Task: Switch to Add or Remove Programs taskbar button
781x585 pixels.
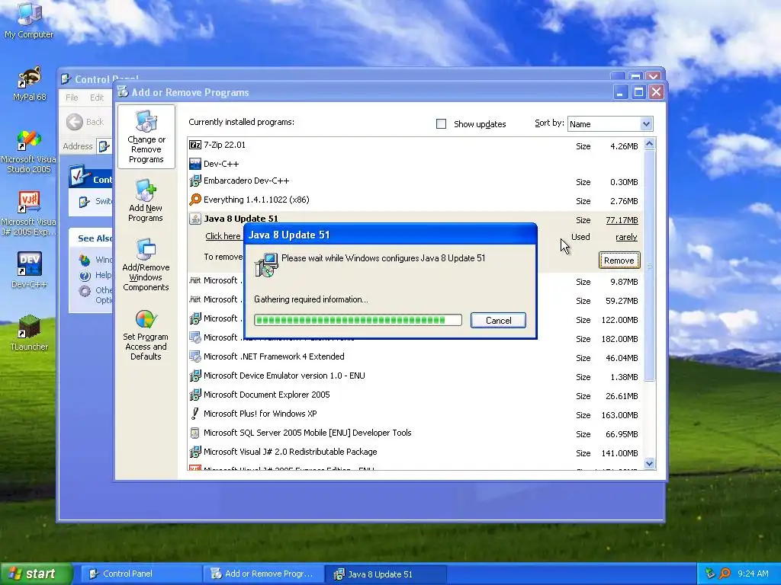Action: (263, 574)
